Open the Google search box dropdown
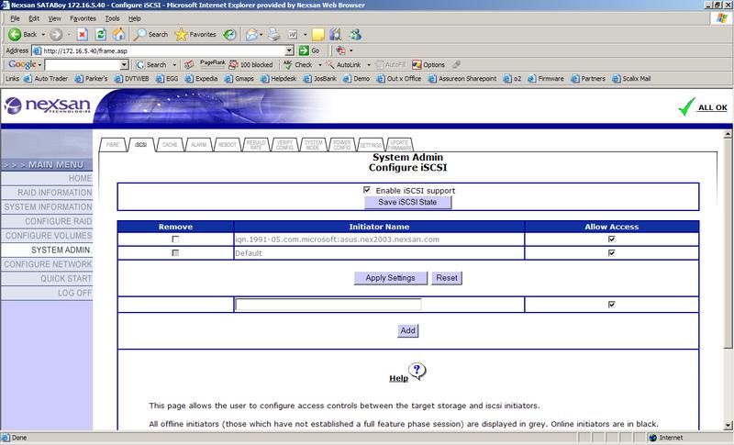 pyautogui.click(x=124, y=64)
